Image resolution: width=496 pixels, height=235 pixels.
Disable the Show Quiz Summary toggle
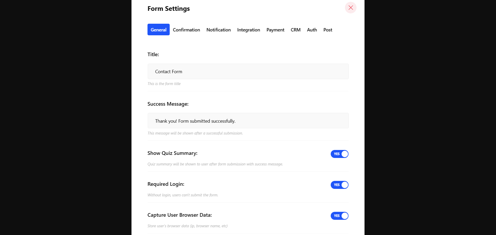(339, 154)
